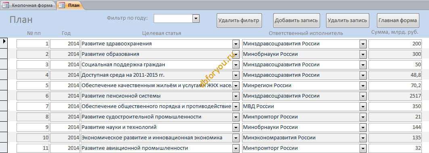Click the sum field with value 70,2
429x153 pixels.
click(396, 86)
